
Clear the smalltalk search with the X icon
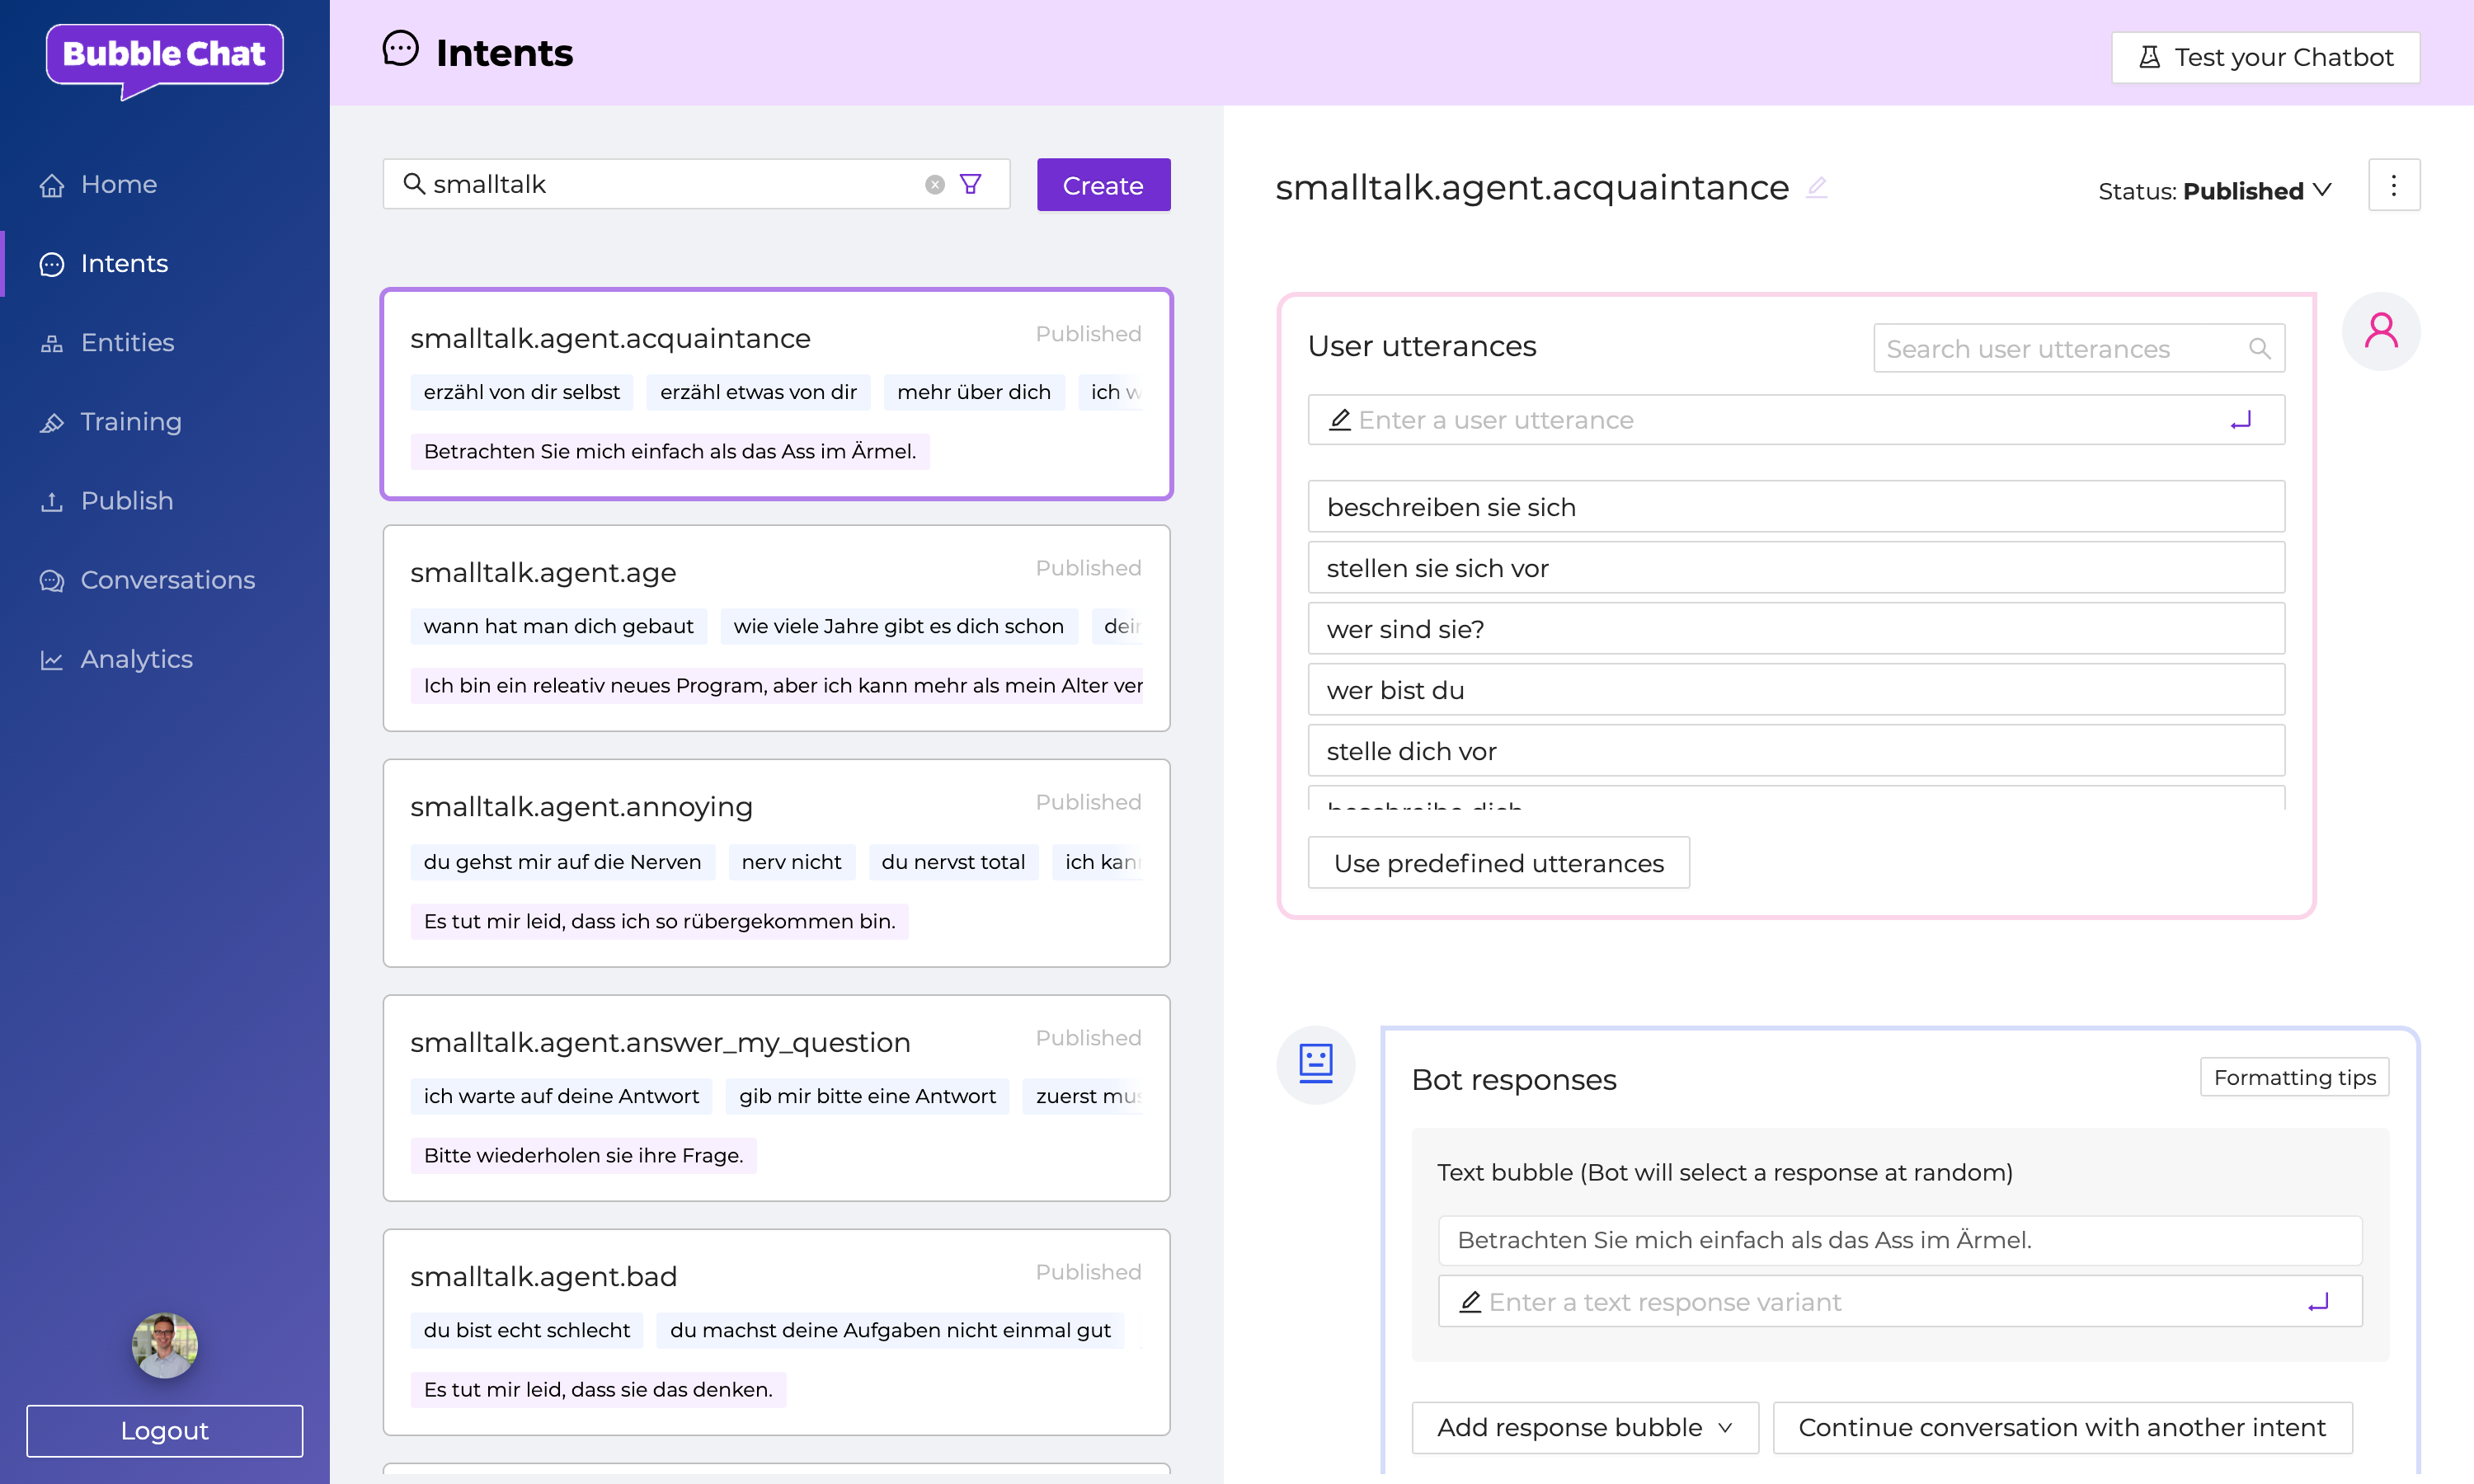click(x=933, y=183)
